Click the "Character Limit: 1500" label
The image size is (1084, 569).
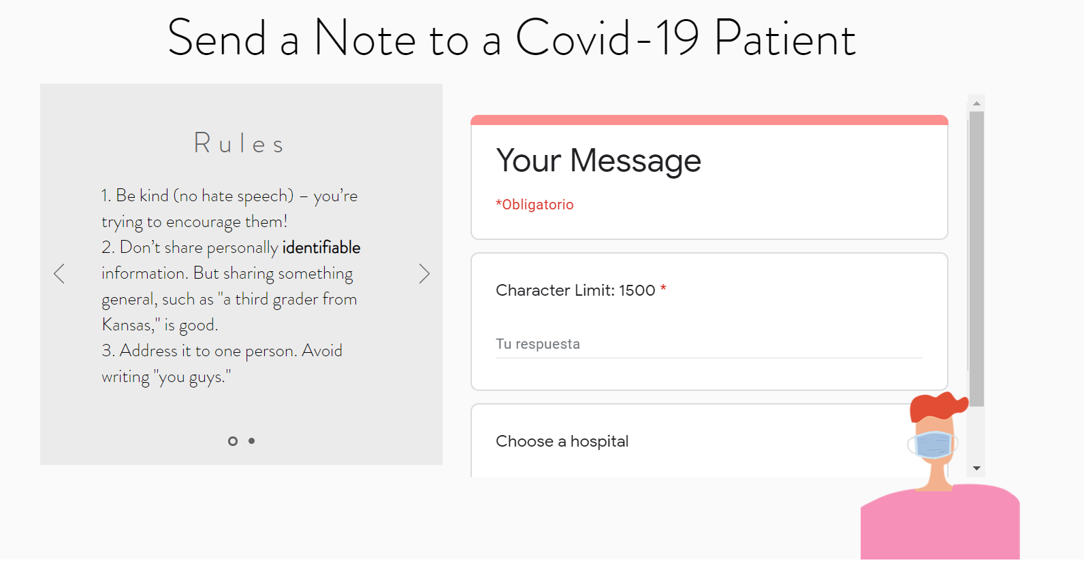(575, 291)
